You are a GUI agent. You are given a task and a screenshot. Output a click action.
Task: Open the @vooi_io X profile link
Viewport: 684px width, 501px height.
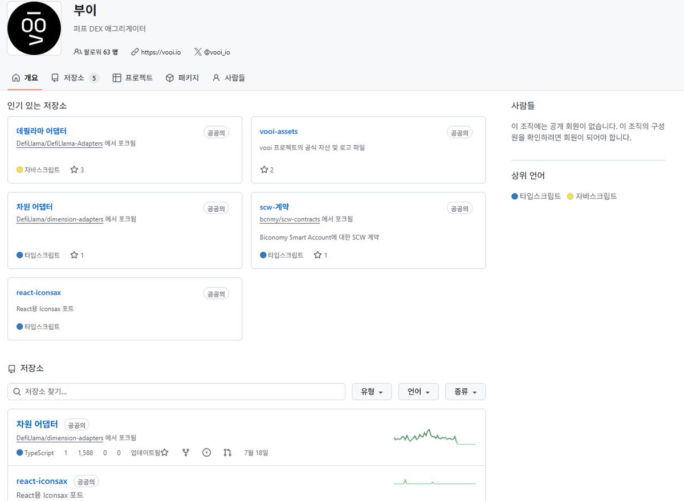pos(217,52)
